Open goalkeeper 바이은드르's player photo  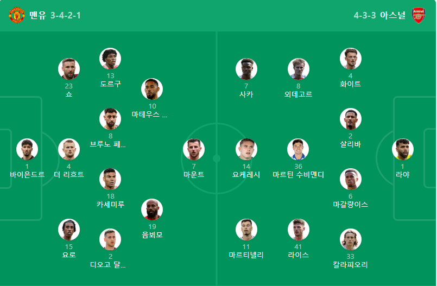click(27, 149)
